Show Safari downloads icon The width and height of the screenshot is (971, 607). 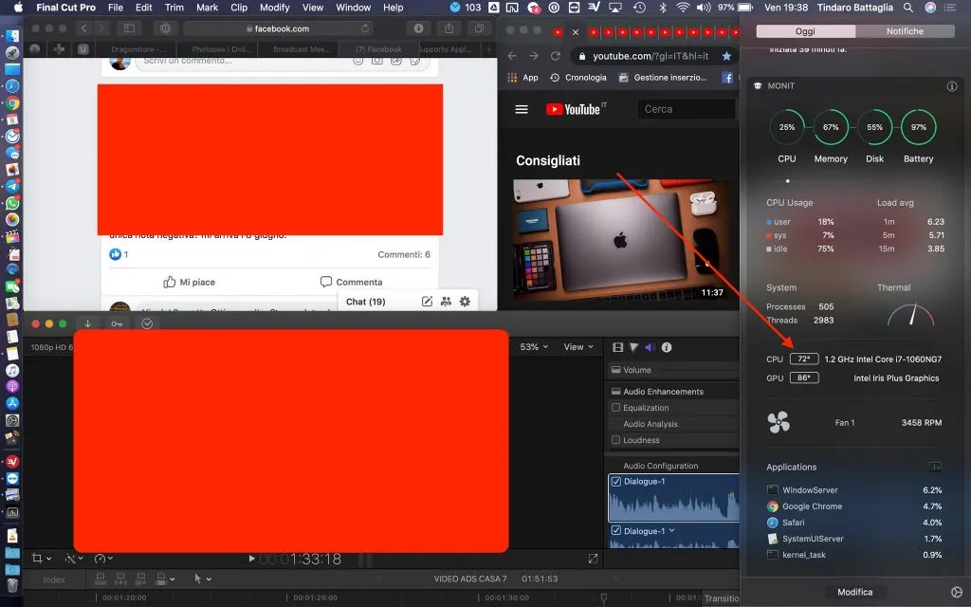[x=418, y=28]
